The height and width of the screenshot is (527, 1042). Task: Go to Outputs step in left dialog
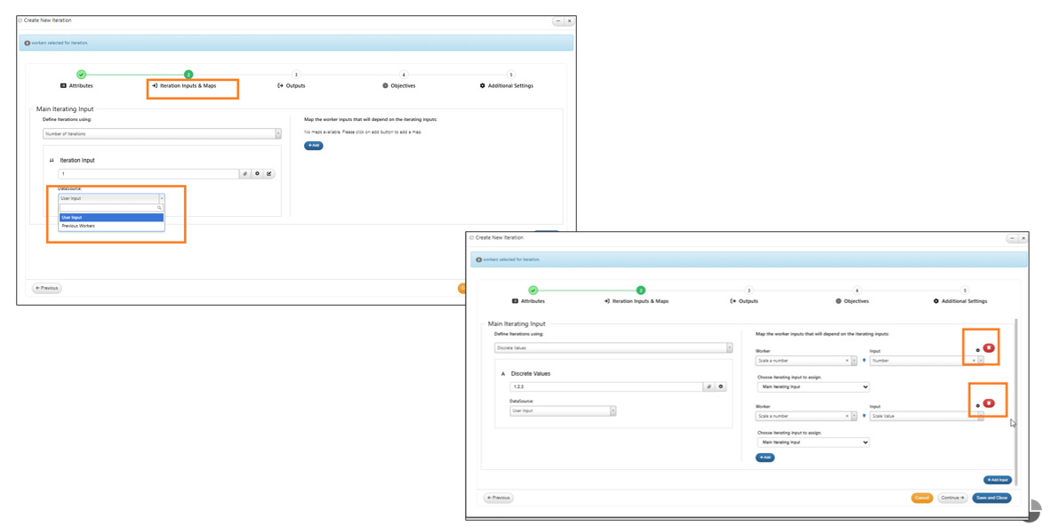coord(291,85)
